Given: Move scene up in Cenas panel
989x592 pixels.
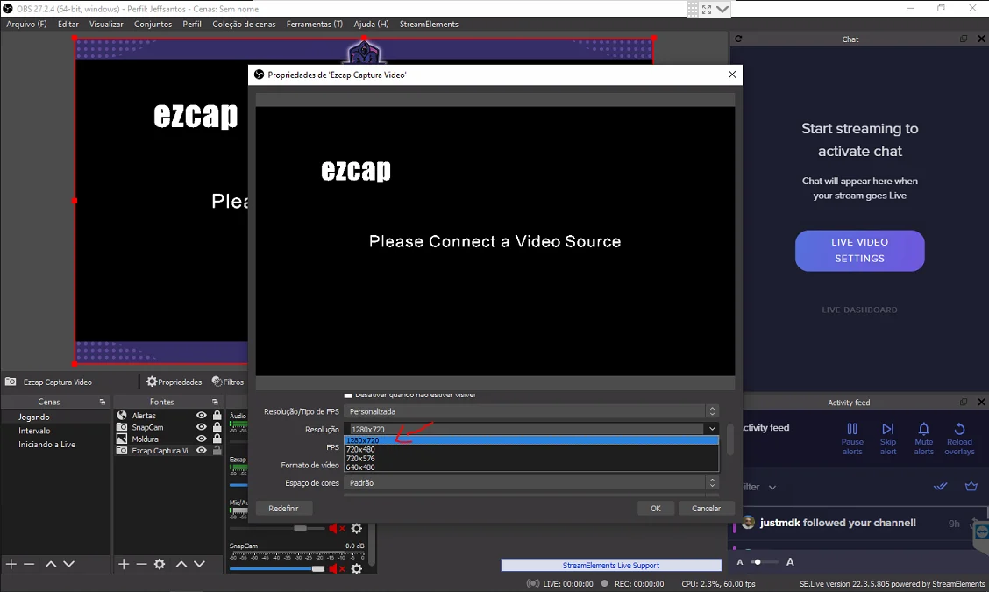Looking at the screenshot, I should point(51,564).
